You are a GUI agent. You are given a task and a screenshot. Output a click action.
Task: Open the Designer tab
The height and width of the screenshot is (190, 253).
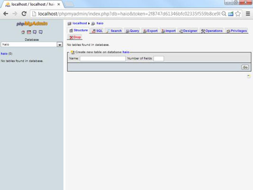coord(188,31)
